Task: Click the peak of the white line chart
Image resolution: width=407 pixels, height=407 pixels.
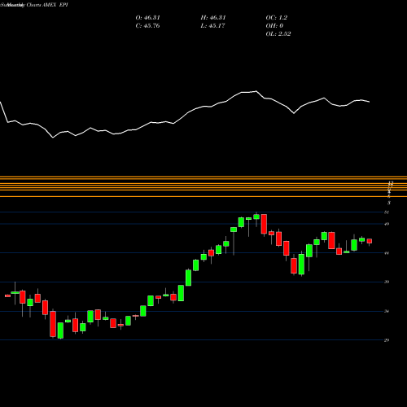Action: click(256, 91)
